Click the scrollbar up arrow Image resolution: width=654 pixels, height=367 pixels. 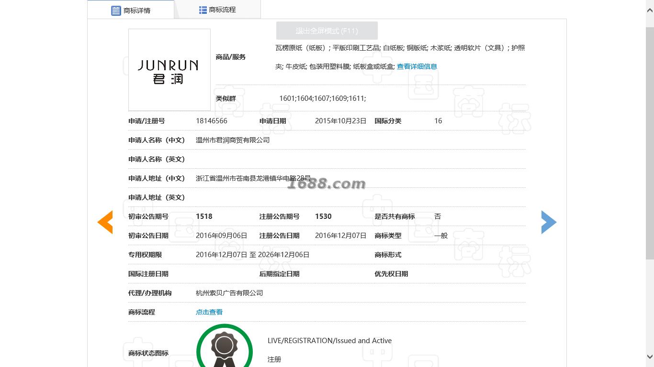[x=650, y=10]
